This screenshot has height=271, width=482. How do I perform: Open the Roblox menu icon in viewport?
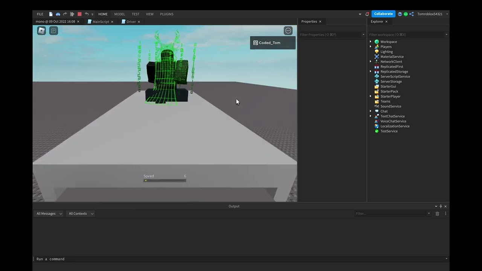coord(41,30)
